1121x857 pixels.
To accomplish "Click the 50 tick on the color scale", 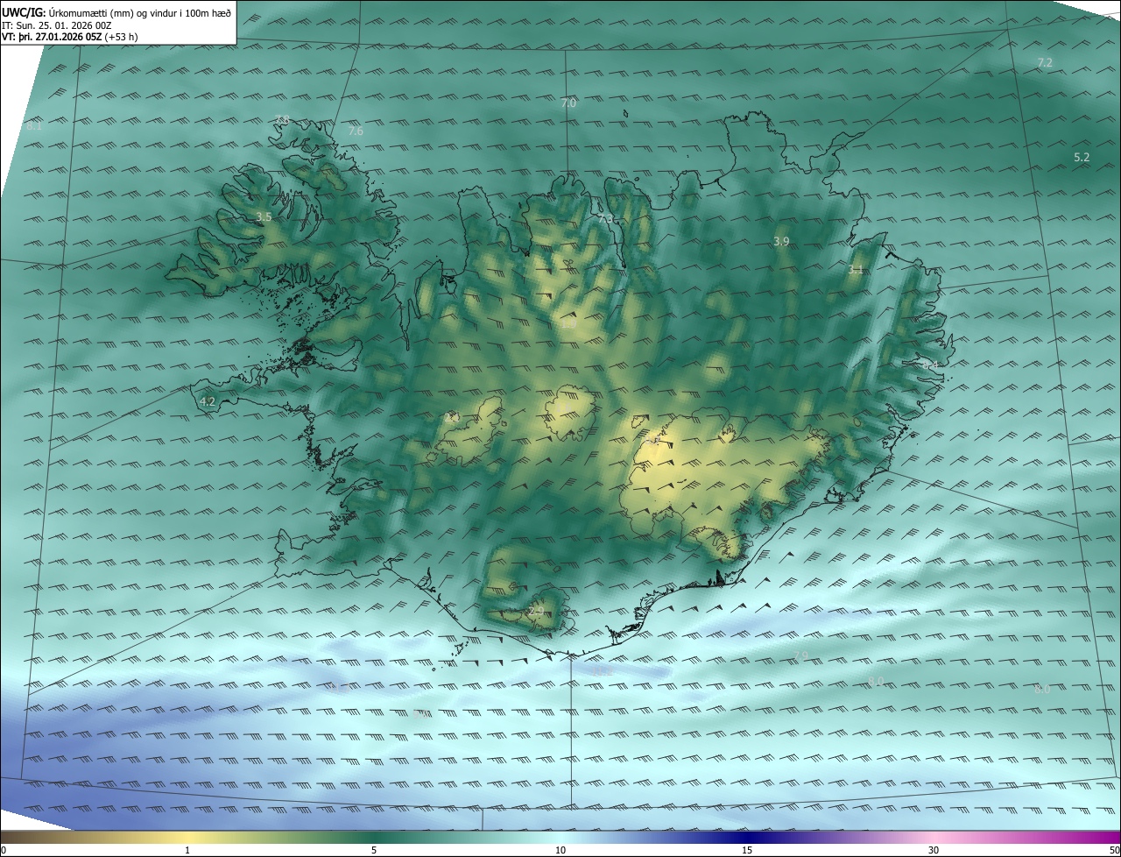I will (1114, 850).
